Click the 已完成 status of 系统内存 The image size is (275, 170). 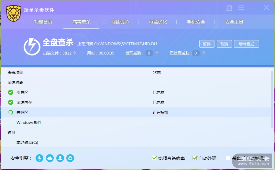pos(159,102)
